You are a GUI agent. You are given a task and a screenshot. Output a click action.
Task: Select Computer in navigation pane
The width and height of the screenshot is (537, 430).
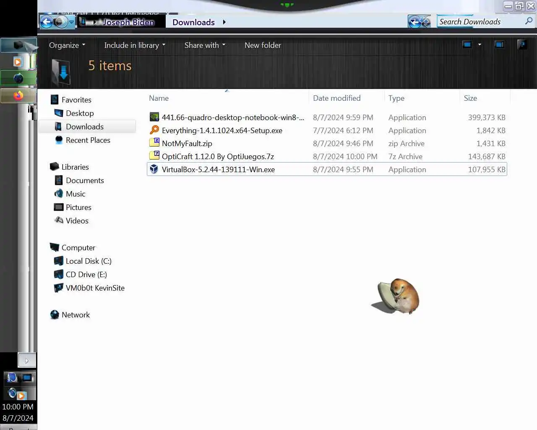[x=78, y=247]
